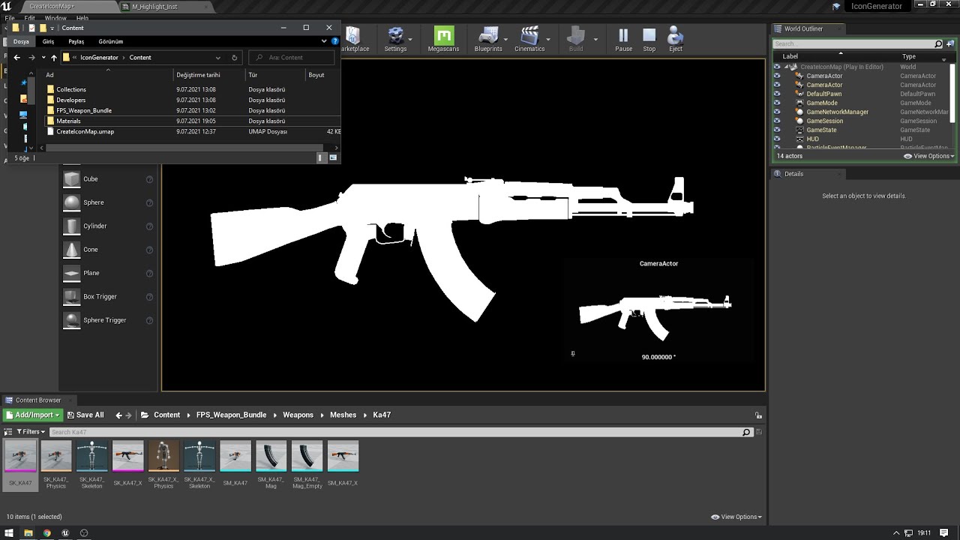This screenshot has width=960, height=540.
Task: Toggle visibility of DefaultPawn actor
Action: pyautogui.click(x=777, y=94)
